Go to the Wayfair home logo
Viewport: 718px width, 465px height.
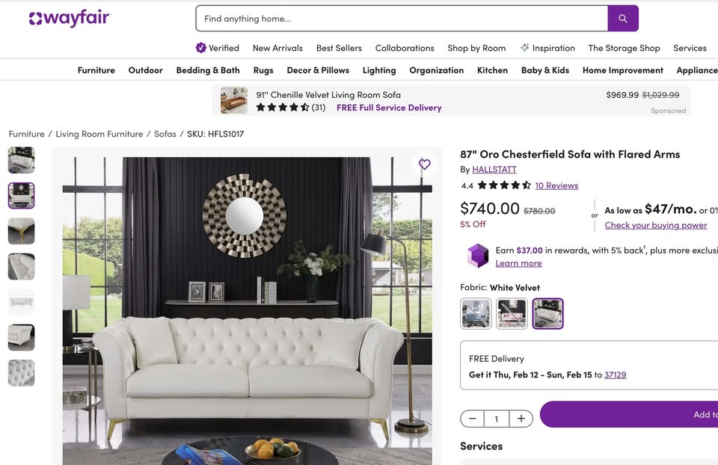pyautogui.click(x=69, y=18)
